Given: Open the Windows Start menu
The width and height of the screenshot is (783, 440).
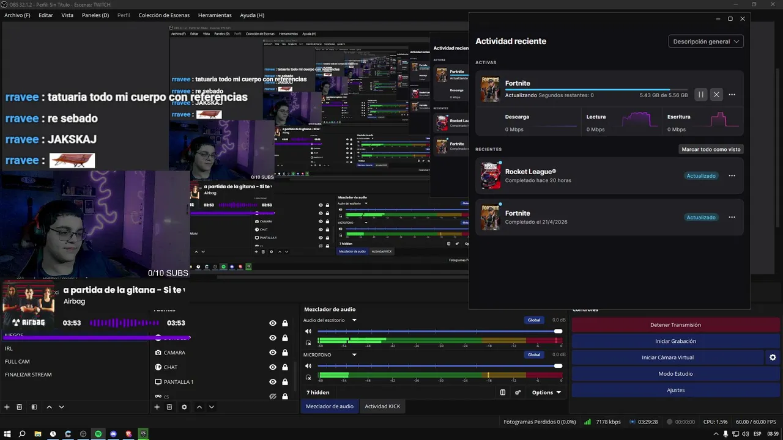Looking at the screenshot, I should (x=7, y=434).
